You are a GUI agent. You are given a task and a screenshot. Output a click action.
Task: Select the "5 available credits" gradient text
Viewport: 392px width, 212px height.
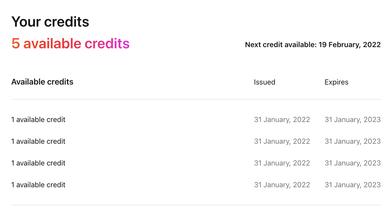click(70, 44)
